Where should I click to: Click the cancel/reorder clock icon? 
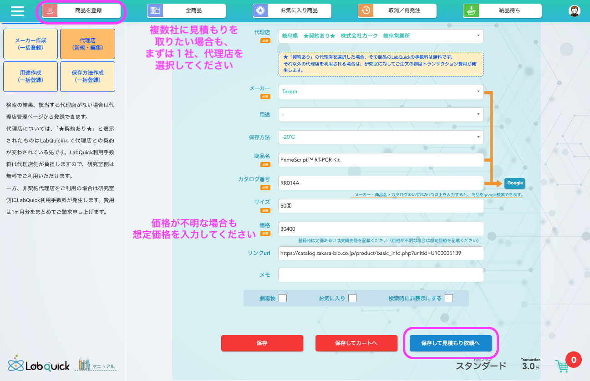click(x=366, y=10)
